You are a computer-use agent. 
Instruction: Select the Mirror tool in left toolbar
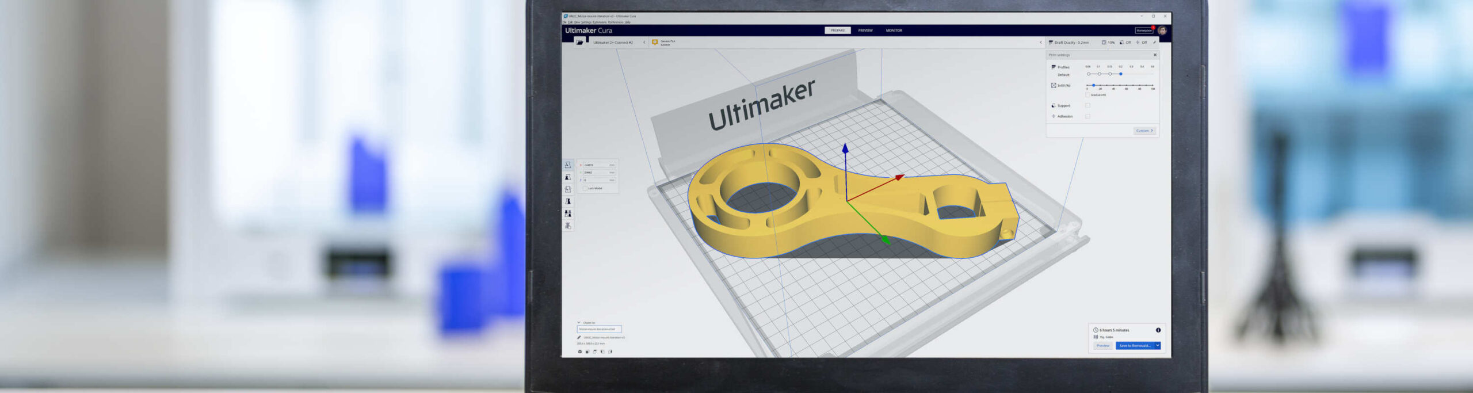(568, 201)
